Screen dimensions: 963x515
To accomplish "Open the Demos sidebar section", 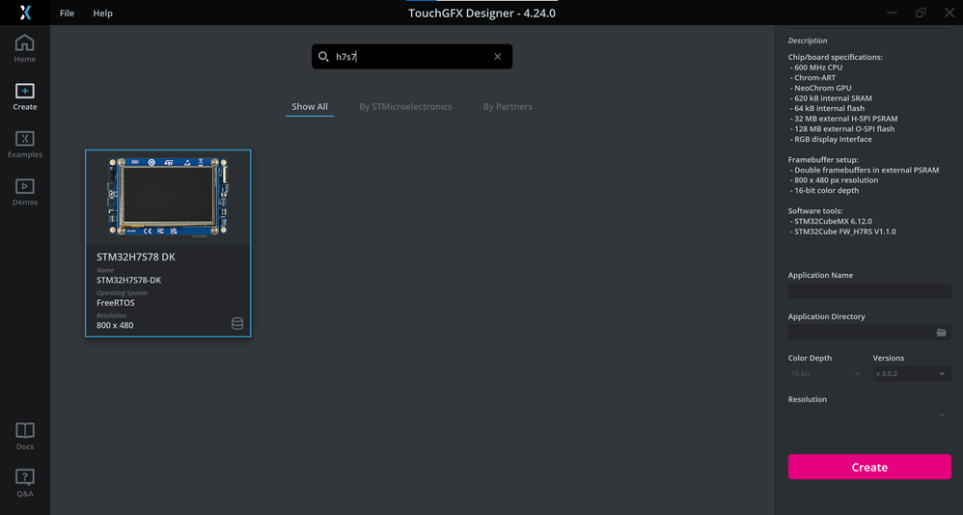I will tap(24, 192).
